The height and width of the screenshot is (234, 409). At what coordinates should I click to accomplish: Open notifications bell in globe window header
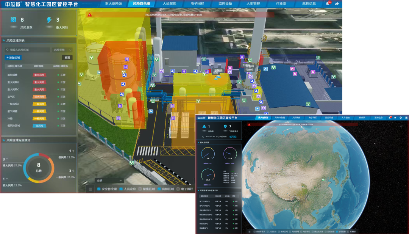point(390,118)
